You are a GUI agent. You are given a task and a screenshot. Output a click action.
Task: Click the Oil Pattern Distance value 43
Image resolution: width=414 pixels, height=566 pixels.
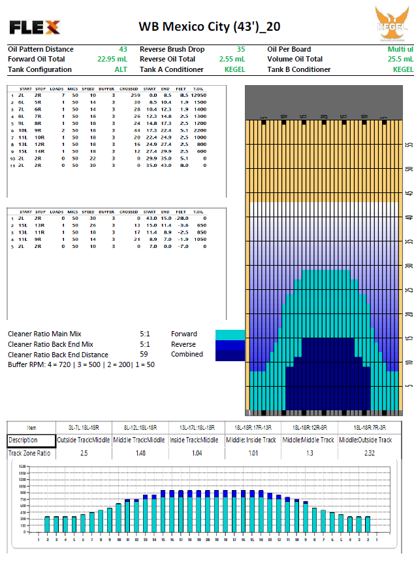(123, 49)
